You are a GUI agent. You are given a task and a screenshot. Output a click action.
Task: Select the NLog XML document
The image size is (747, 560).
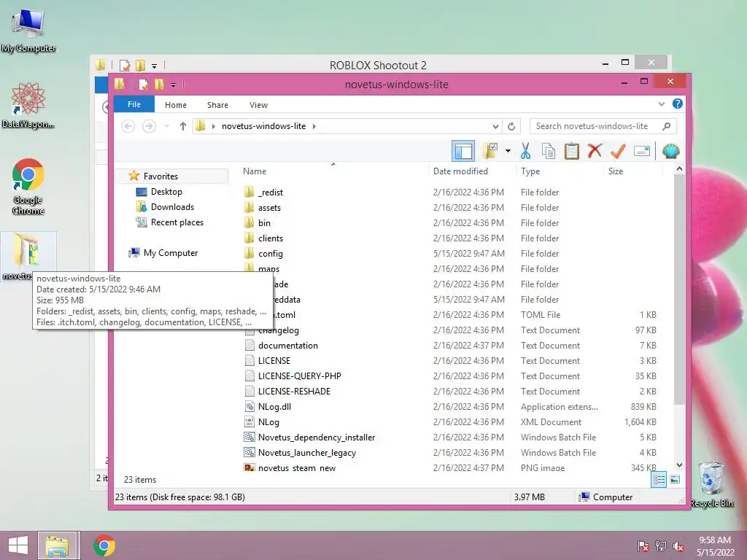(268, 422)
